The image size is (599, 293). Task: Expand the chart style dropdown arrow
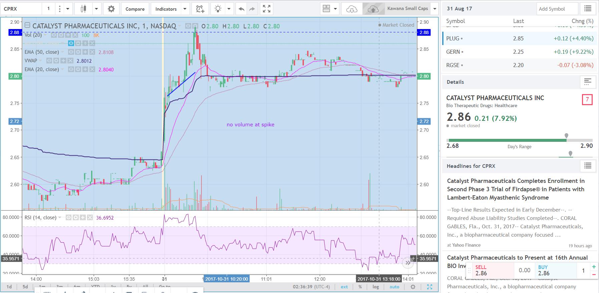tap(96, 9)
